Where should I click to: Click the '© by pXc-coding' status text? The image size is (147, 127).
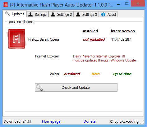(124, 121)
